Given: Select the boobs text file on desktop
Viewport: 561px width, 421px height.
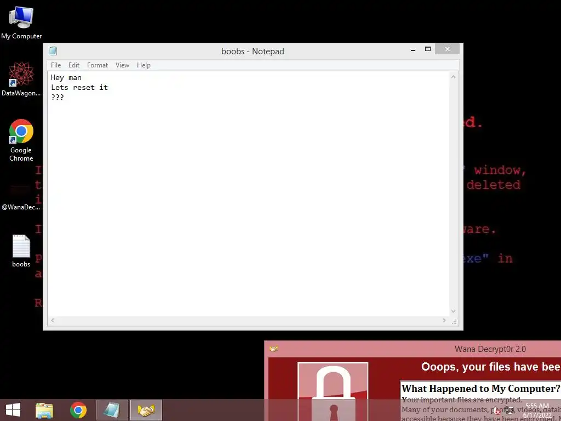Looking at the screenshot, I should pos(21,251).
